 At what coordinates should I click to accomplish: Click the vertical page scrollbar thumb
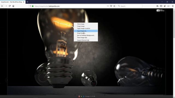tap(174, 24)
